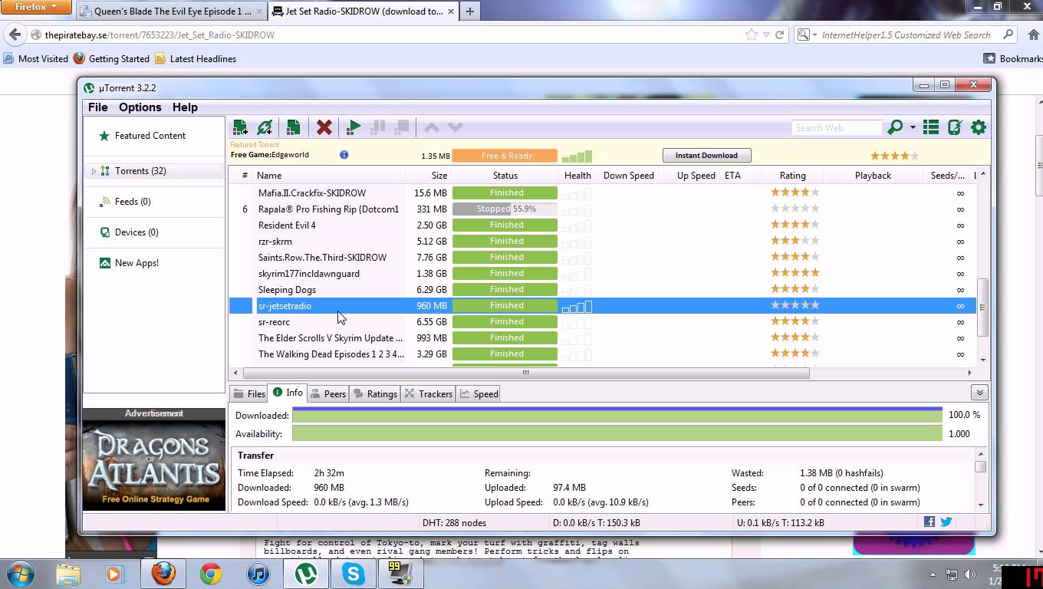Select the Rapala Pro Fishing Rip torrent
1043x589 pixels.
click(328, 209)
